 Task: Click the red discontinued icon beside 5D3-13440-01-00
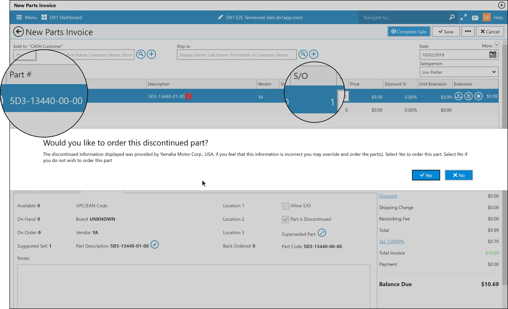coord(189,96)
